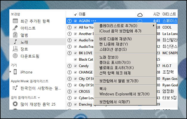
Task: Choose 보관함에서 삭제(F)
Action: tap(115, 102)
